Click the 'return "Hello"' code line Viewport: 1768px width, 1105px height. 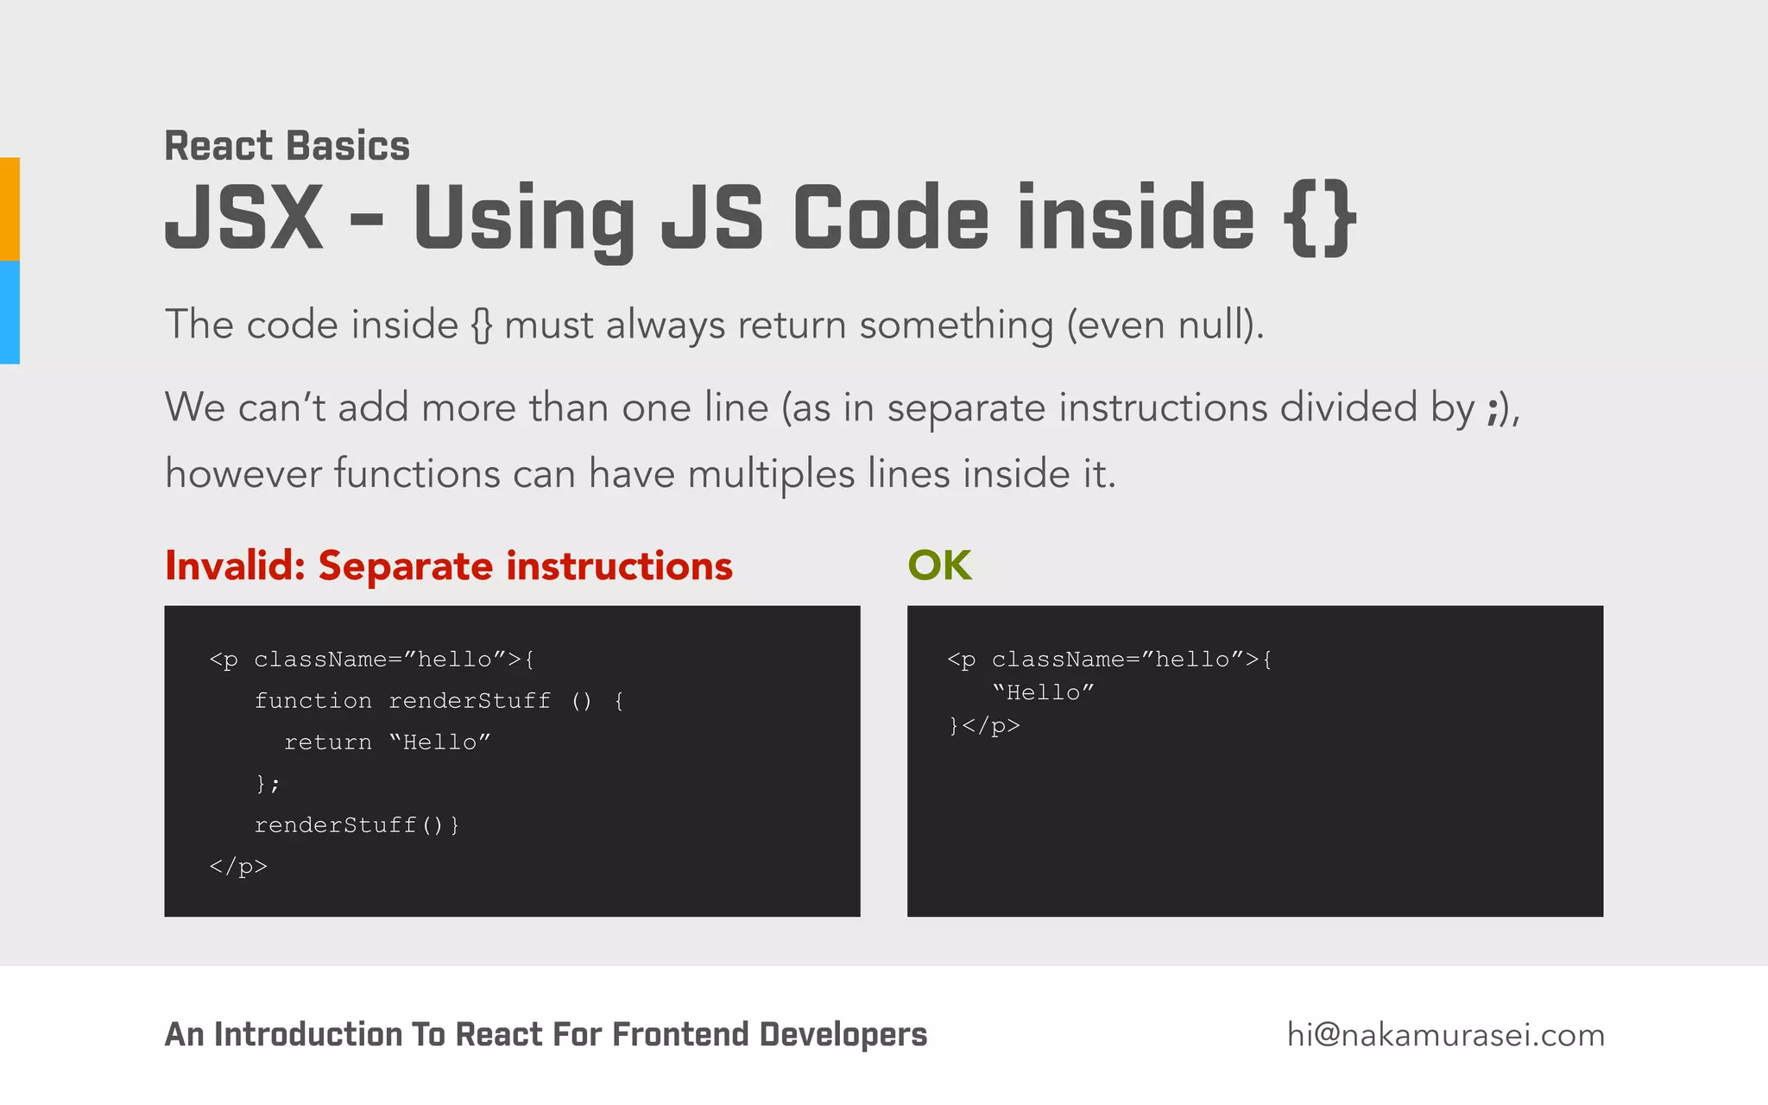click(387, 742)
